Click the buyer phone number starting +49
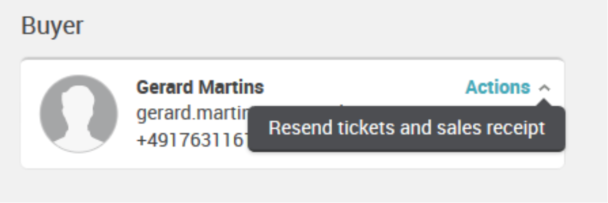This screenshot has height=203, width=608. [192, 140]
